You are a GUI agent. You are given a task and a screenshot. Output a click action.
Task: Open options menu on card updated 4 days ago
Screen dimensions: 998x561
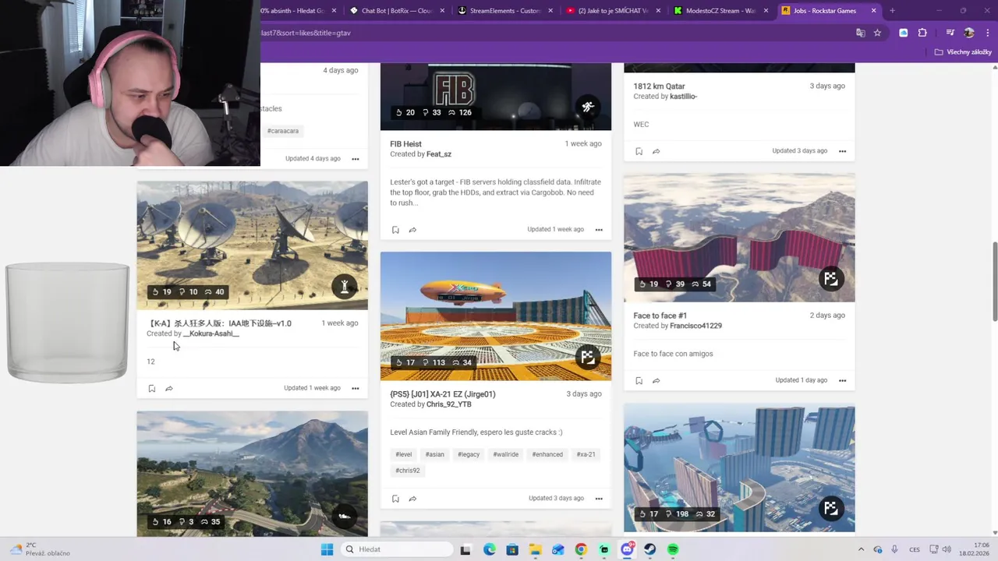(x=355, y=159)
